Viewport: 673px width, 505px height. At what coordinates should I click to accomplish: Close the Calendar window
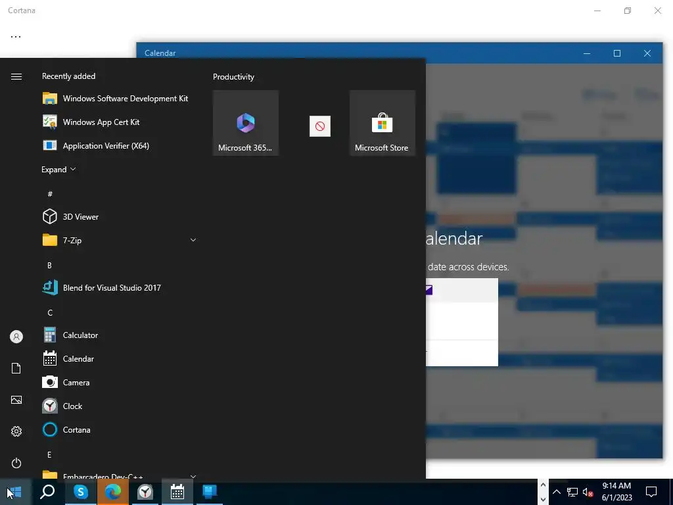[647, 53]
